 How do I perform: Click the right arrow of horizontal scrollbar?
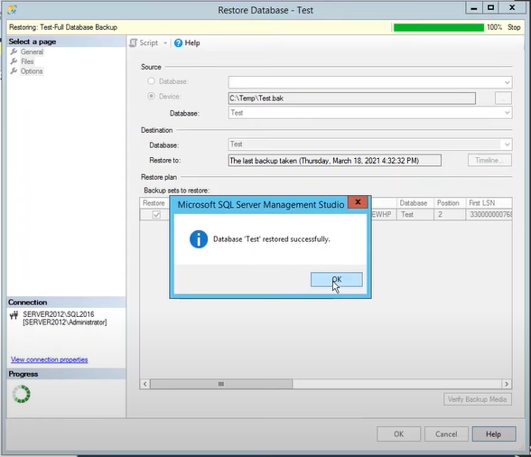pyautogui.click(x=507, y=384)
